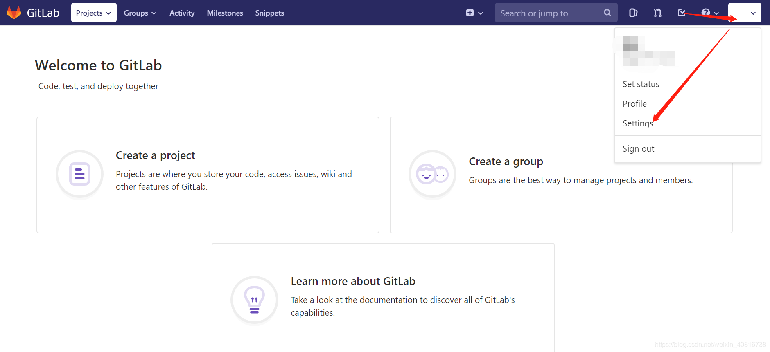Image resolution: width=770 pixels, height=352 pixels.
Task: Click the group faces icon
Action: 432,174
